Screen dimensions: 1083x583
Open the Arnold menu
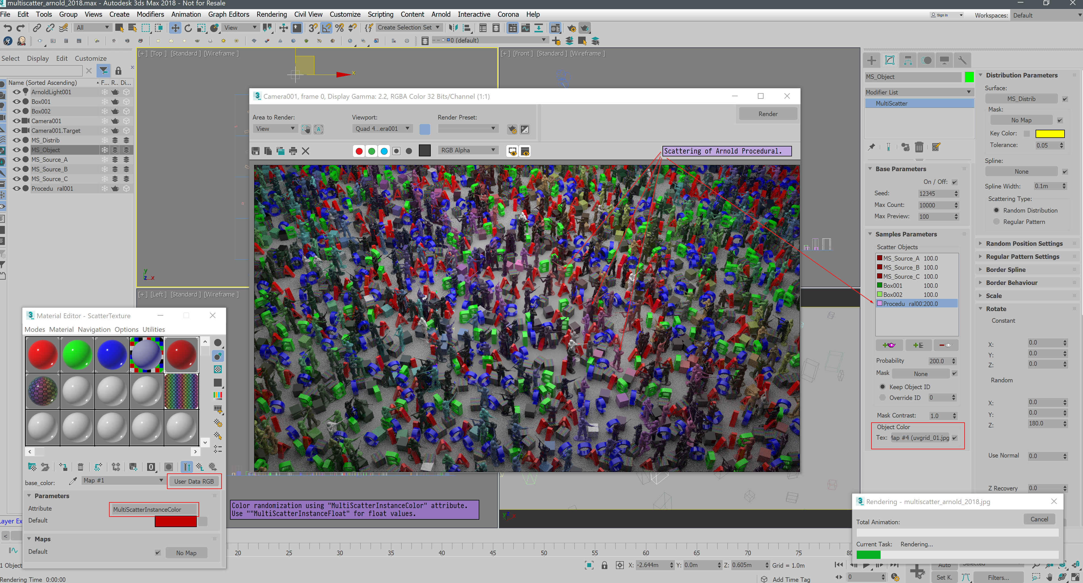(x=441, y=14)
